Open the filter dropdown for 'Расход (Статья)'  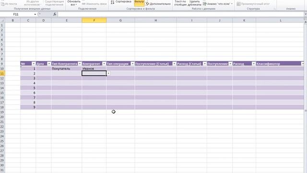tap(205, 64)
